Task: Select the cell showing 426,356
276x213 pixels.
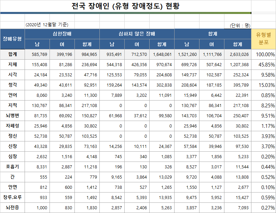Action: coord(137,64)
